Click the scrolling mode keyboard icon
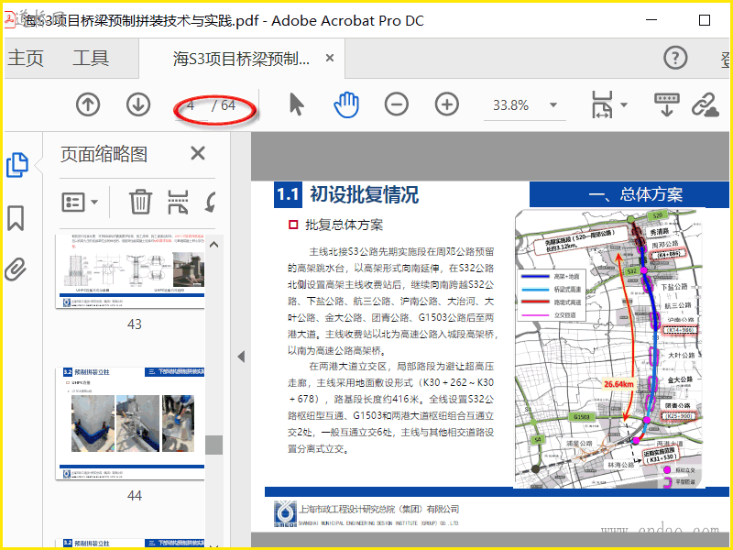Screen dimensions: 733x550 pyautogui.click(x=667, y=104)
